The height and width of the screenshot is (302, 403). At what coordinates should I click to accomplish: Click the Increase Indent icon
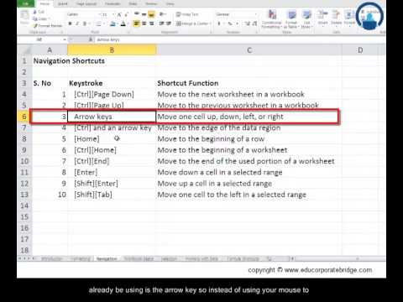click(x=169, y=23)
